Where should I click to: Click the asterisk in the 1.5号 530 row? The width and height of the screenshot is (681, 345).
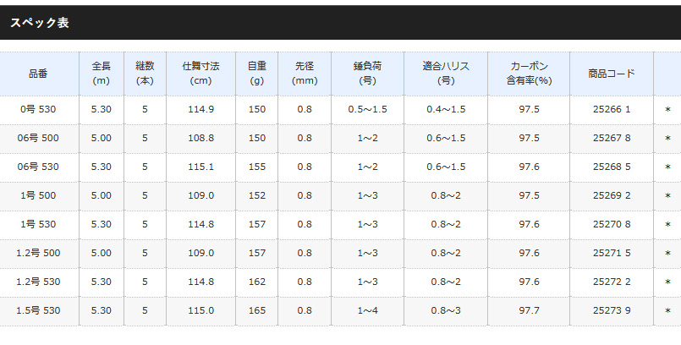667,311
